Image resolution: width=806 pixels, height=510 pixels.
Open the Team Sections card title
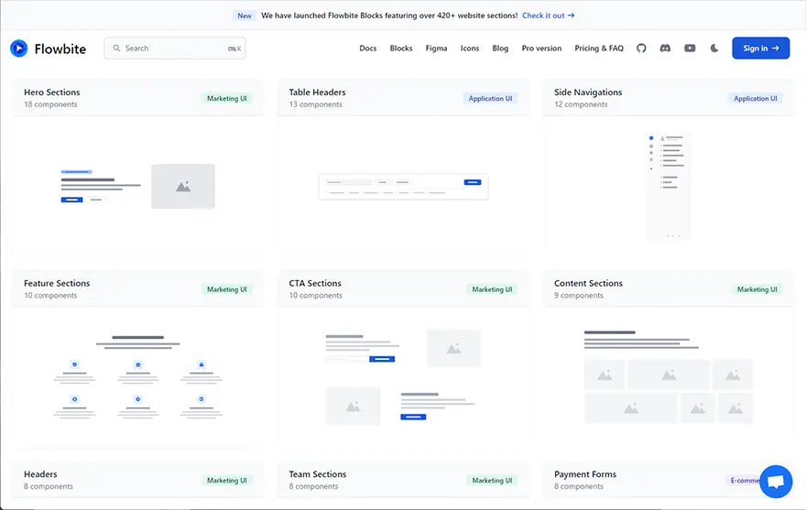point(318,474)
